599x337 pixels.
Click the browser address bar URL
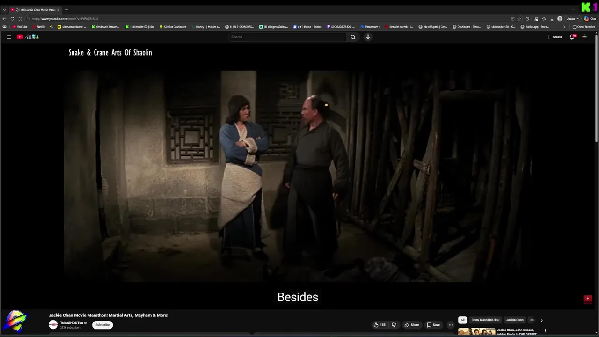[65, 19]
